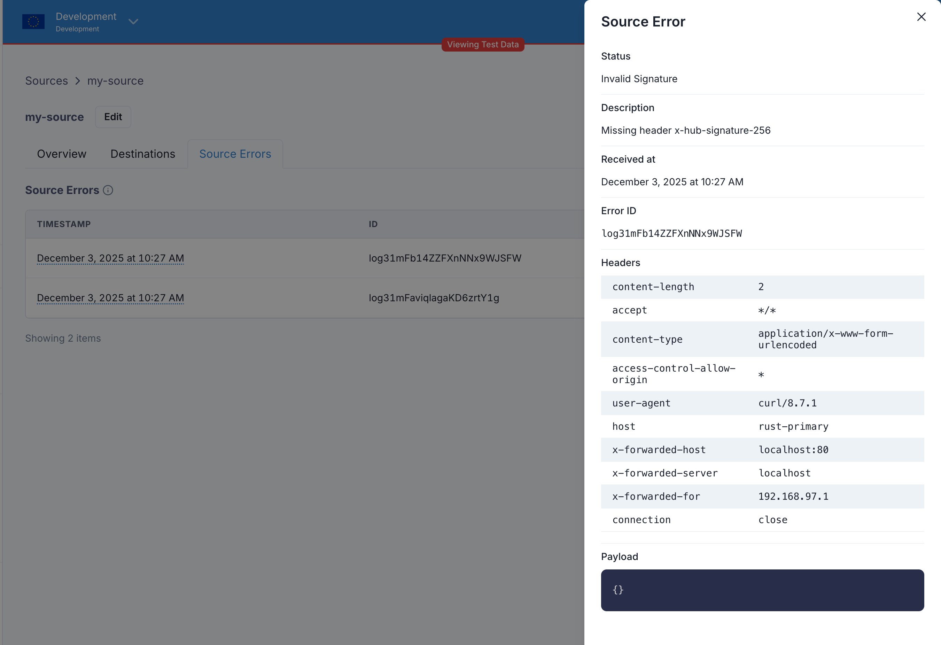Click the Edit button beside my-source
The width and height of the screenshot is (941, 645).
pos(113,117)
